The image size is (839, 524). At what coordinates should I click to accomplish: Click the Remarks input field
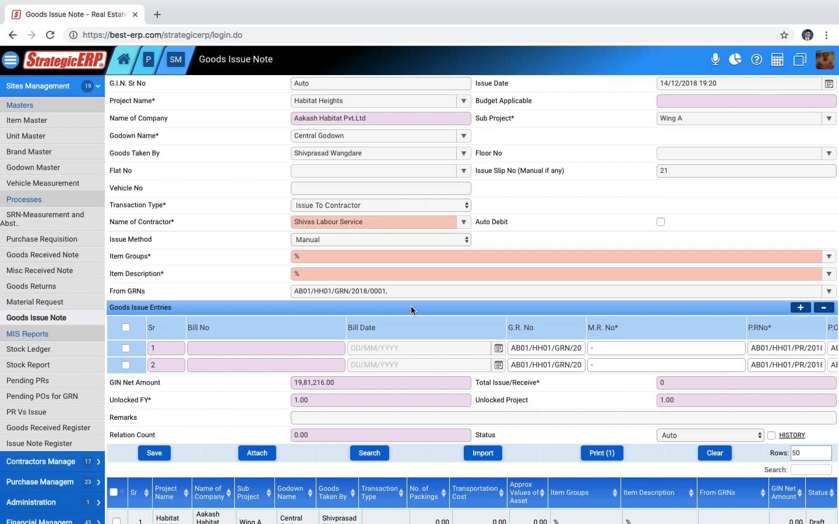point(563,417)
